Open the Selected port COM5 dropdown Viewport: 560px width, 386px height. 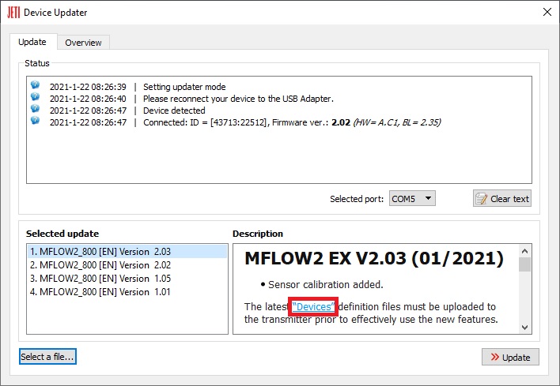[412, 198]
